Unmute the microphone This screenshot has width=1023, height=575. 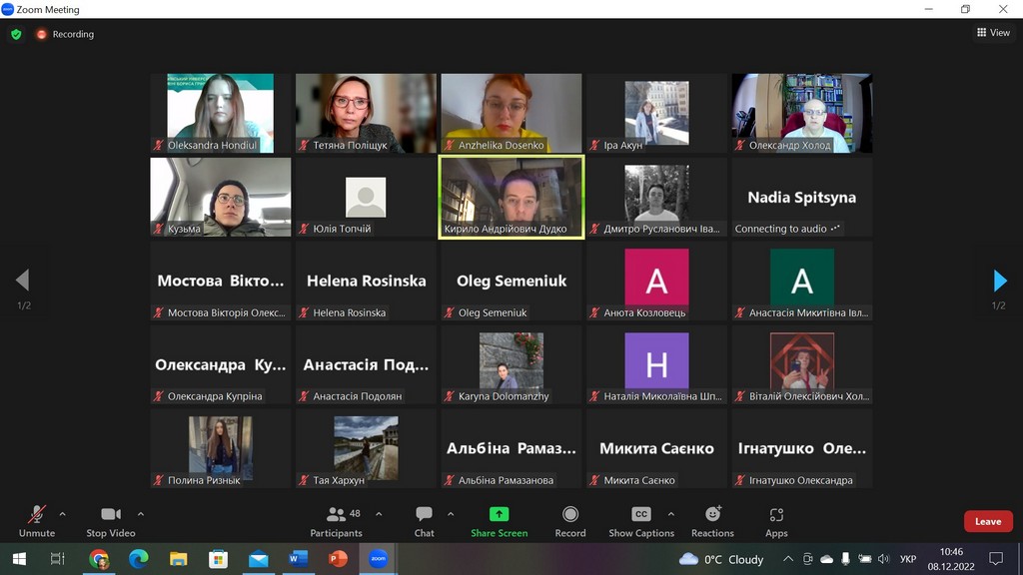[x=37, y=520]
